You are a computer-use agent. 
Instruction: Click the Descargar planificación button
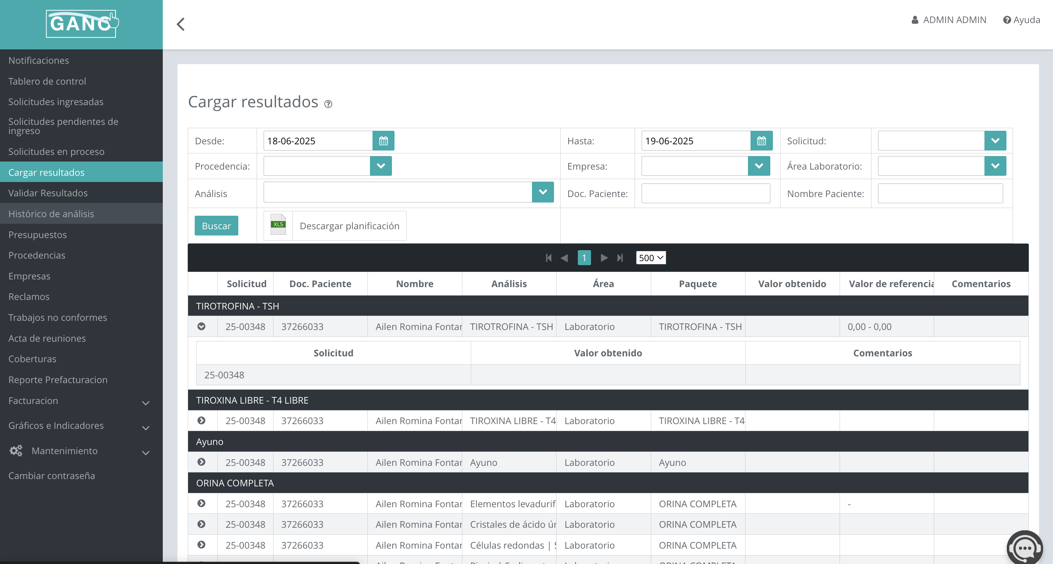tap(349, 226)
